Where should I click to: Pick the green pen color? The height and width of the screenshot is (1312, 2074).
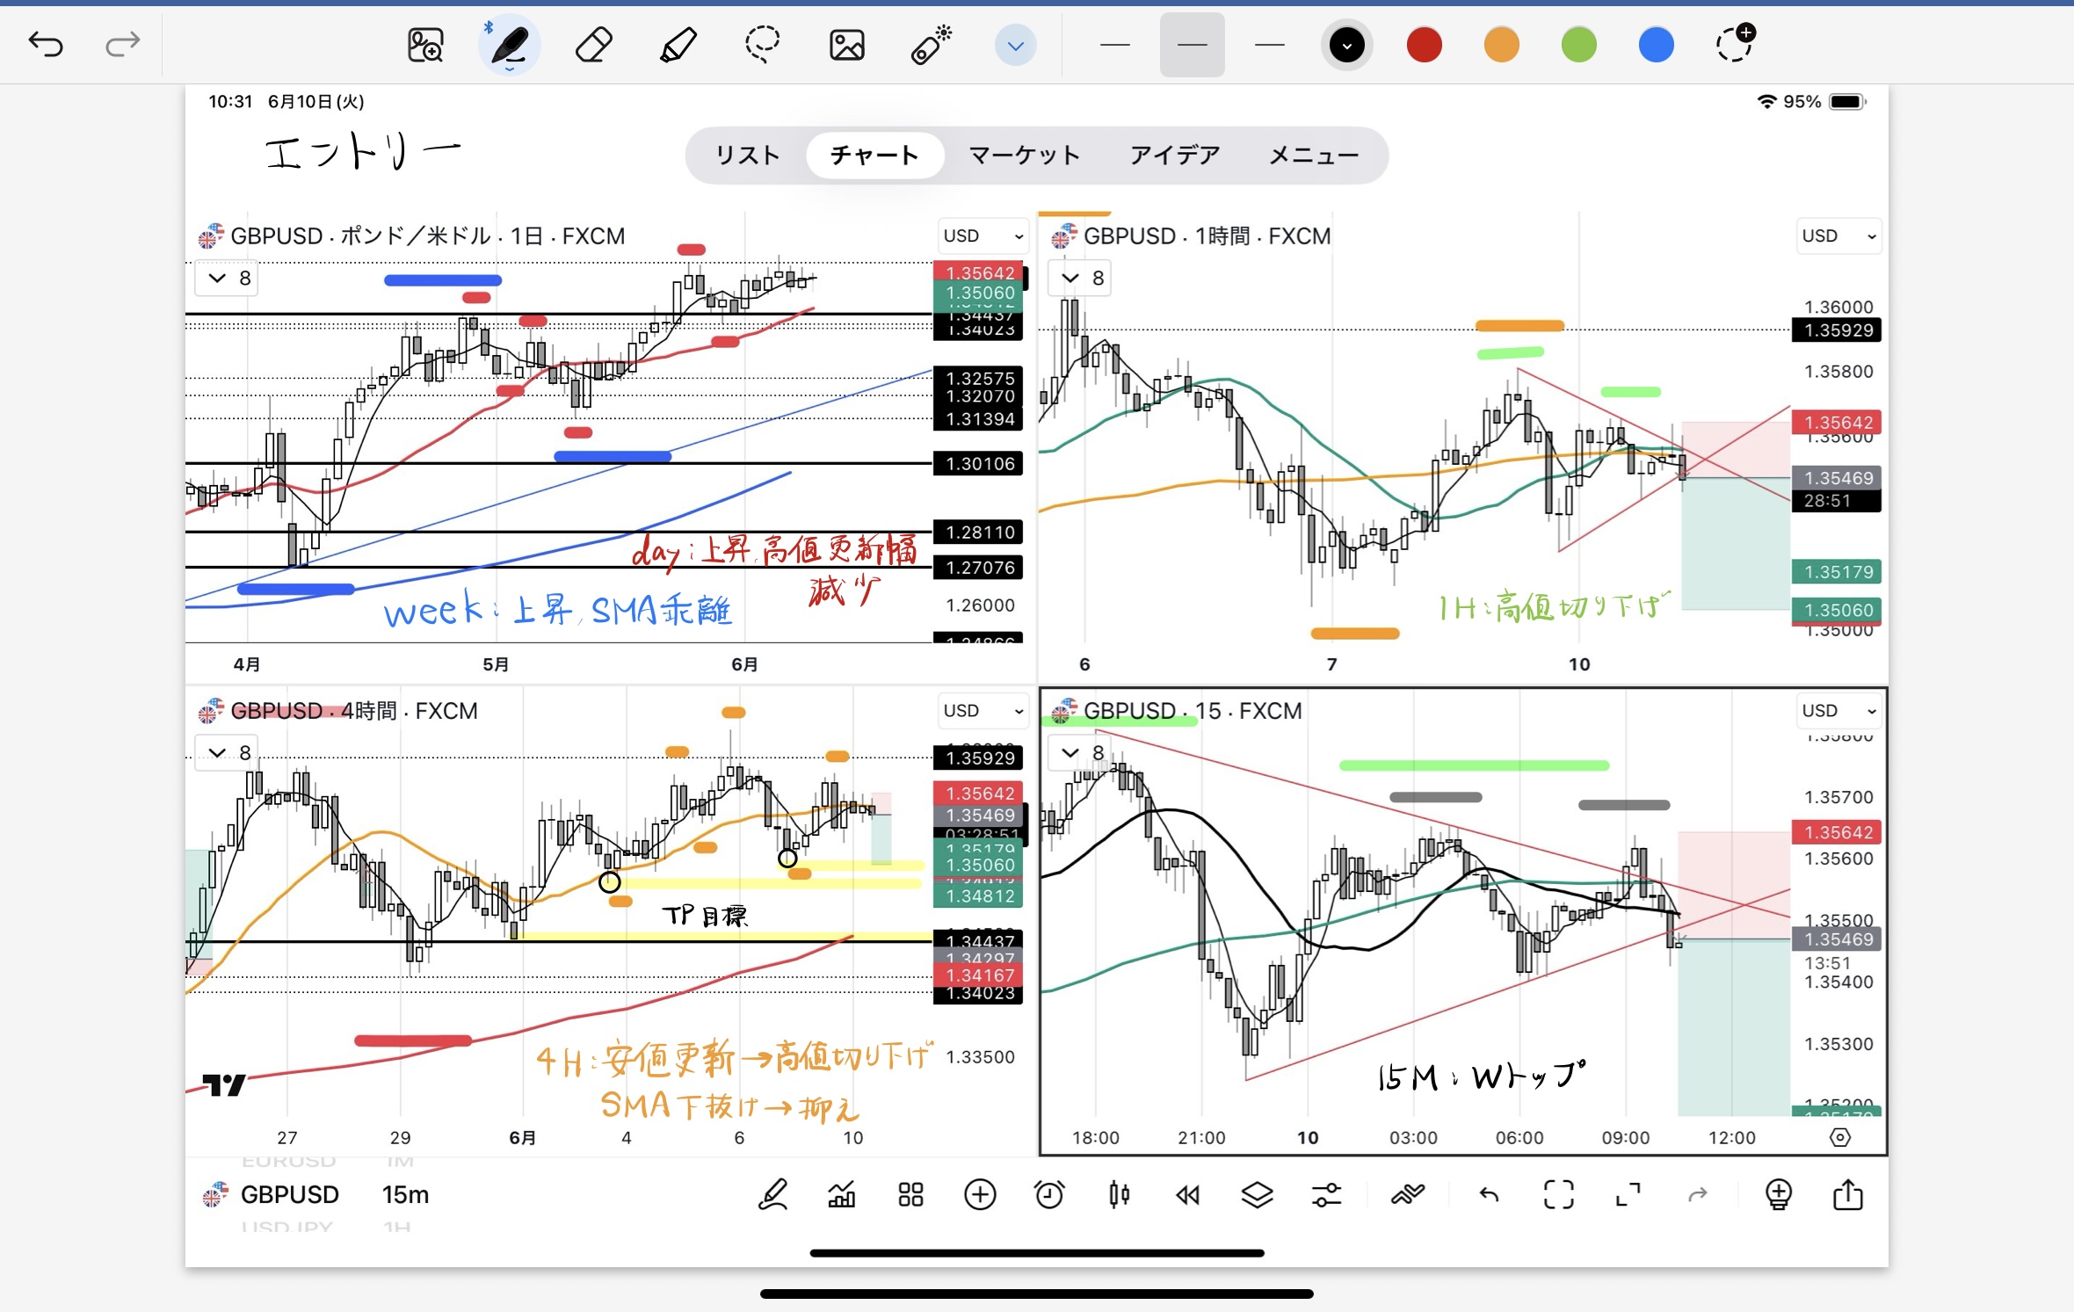coord(1578,45)
